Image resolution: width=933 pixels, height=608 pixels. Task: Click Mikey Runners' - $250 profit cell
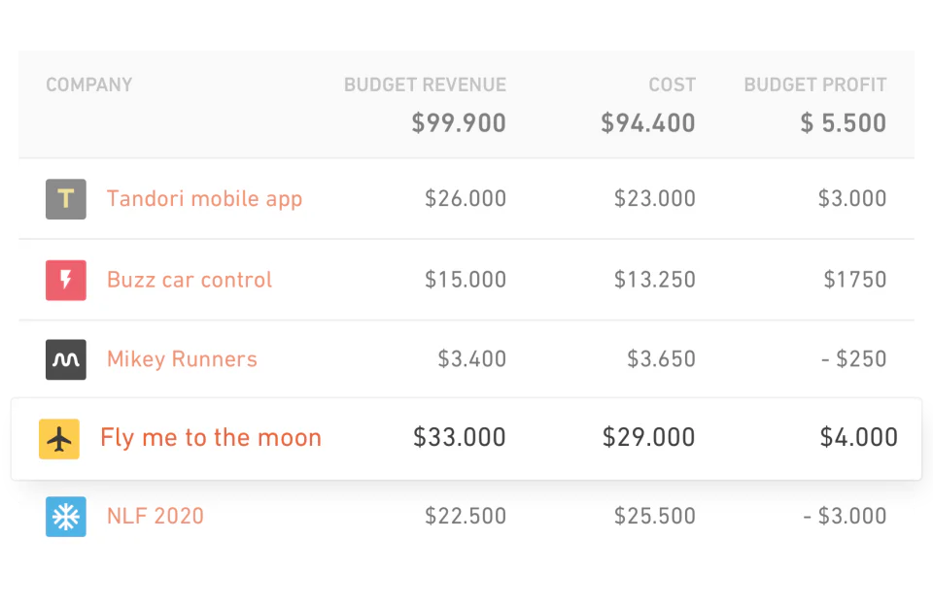click(853, 359)
